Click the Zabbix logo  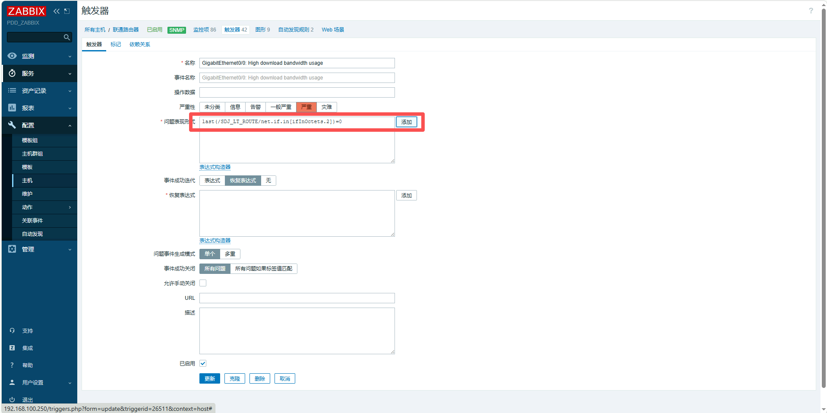(26, 11)
